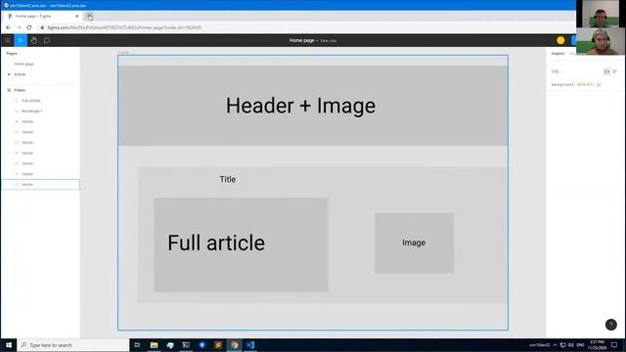Click the Type here to search box
Viewport: 626px width, 352px height.
click(73, 345)
